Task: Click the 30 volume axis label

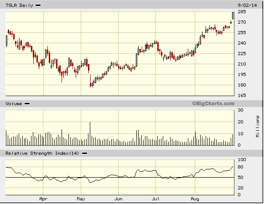Action: [x=240, y=110]
